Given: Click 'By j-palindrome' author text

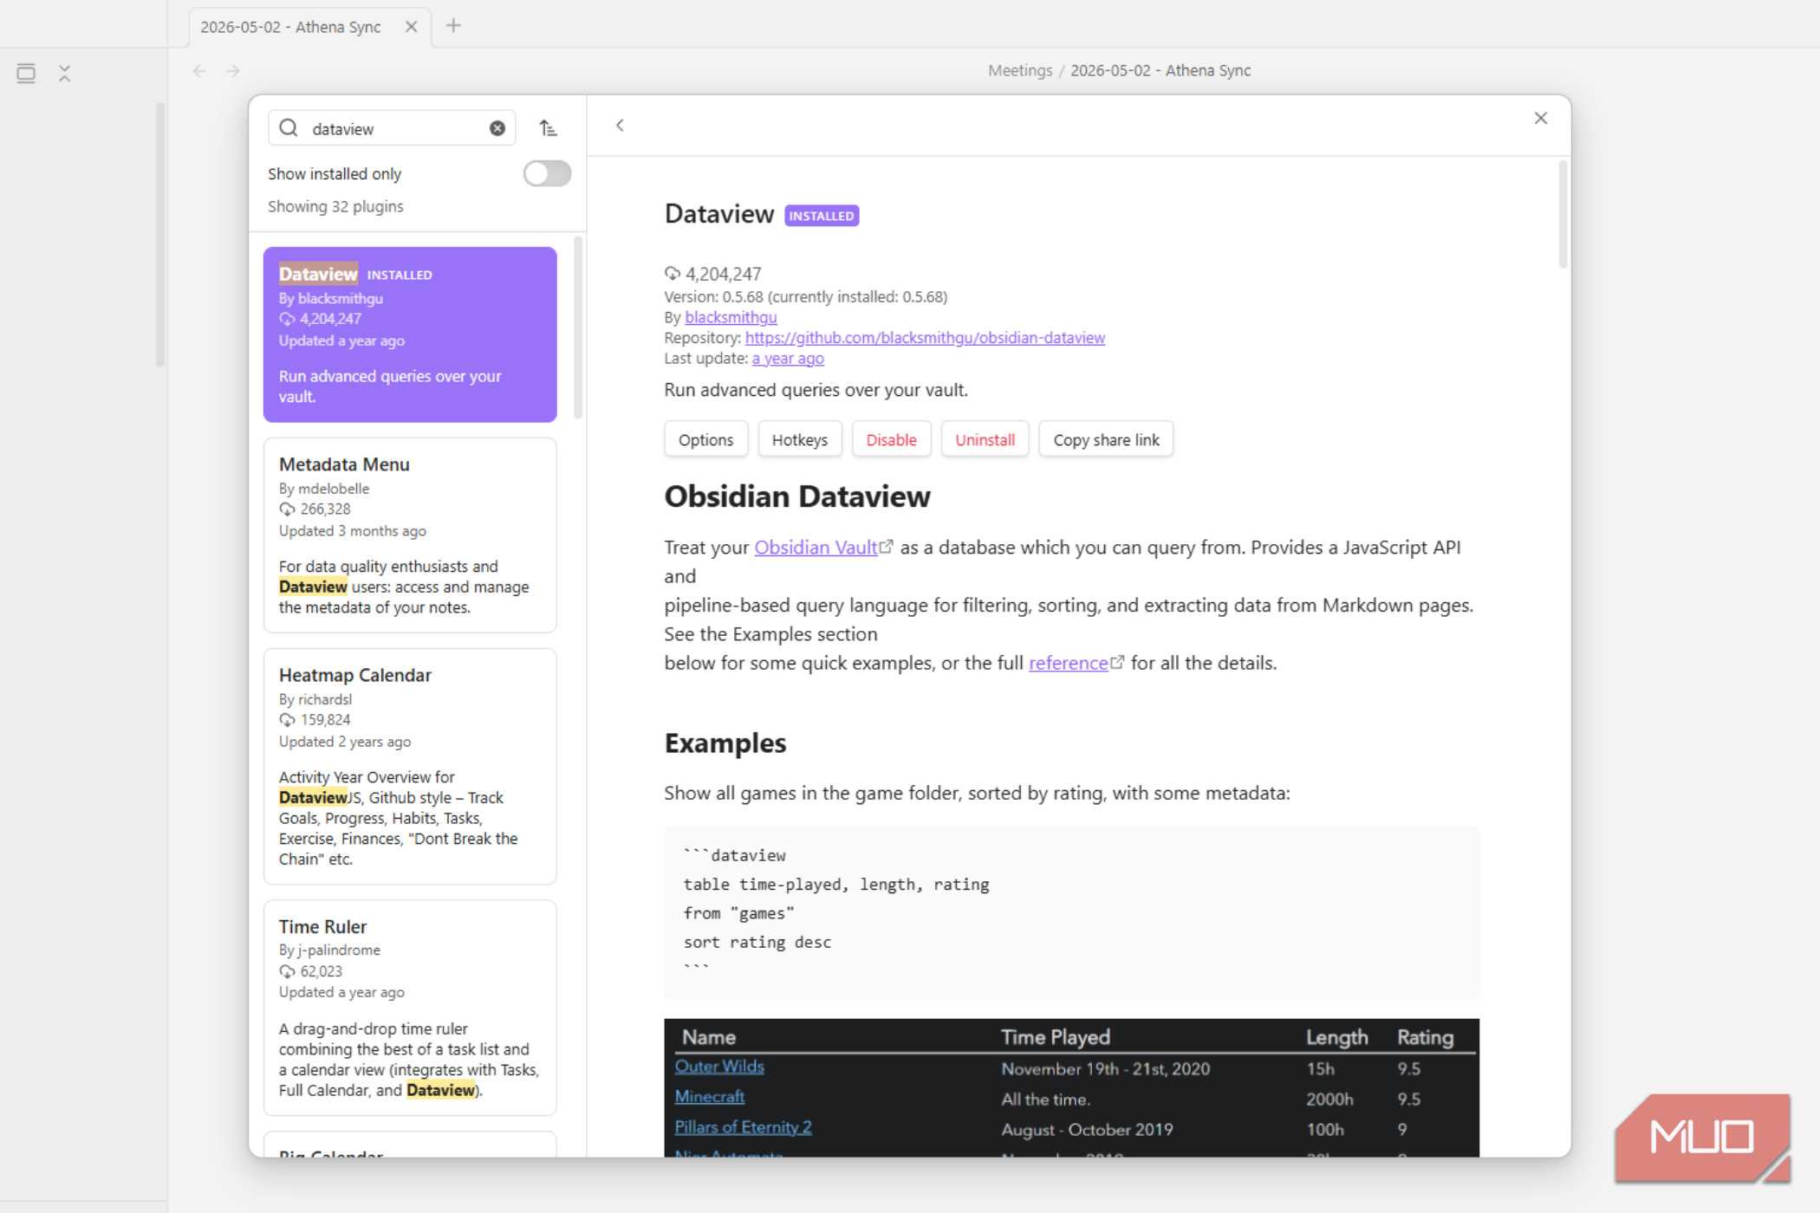Looking at the screenshot, I should [329, 950].
